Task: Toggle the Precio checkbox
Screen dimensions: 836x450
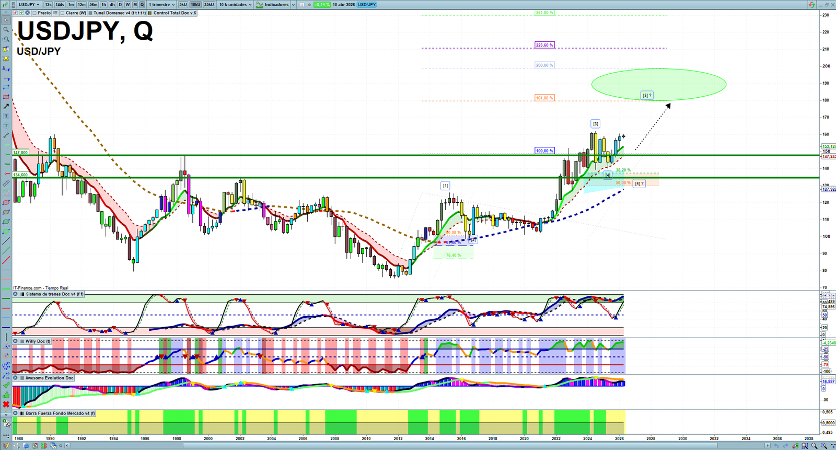Action: [34, 13]
